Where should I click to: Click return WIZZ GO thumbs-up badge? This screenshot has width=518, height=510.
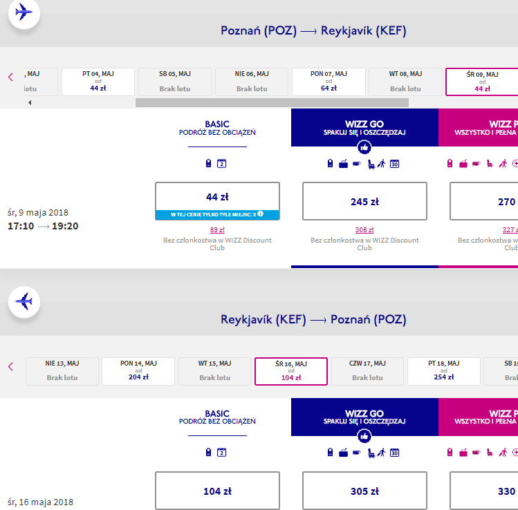364,436
